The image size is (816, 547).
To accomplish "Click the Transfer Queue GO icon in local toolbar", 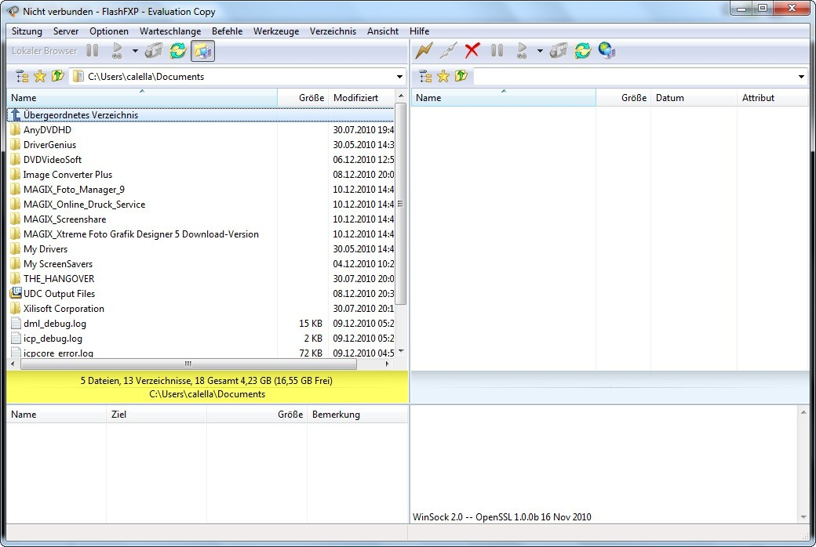I will [117, 50].
